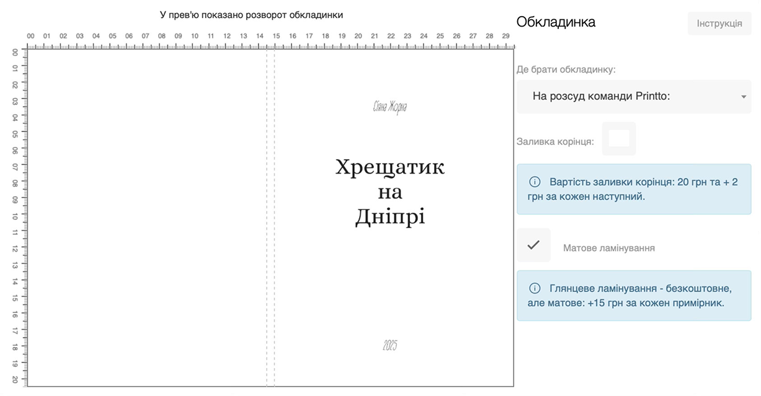Screen dimensions: 761x396
Task: Click the blank back cover area
Action: [146, 217]
